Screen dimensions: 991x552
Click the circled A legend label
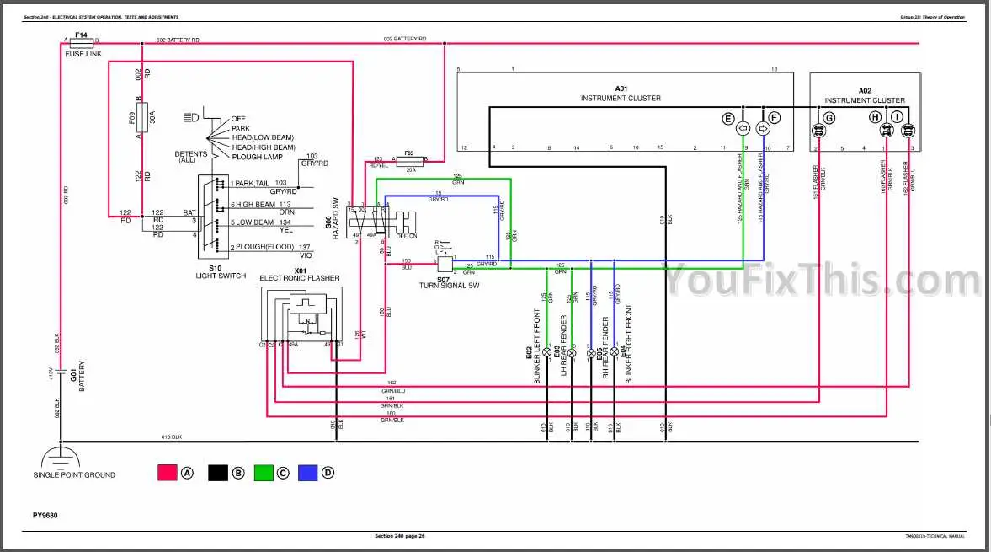pos(187,473)
